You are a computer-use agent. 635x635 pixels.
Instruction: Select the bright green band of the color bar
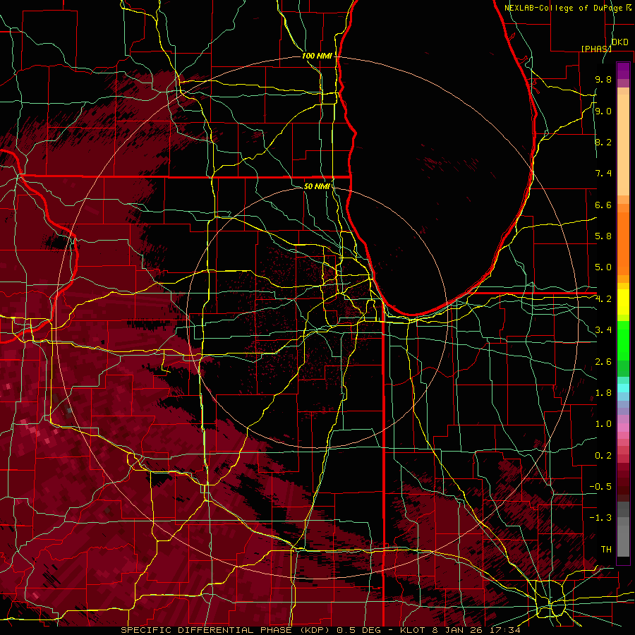pos(623,340)
